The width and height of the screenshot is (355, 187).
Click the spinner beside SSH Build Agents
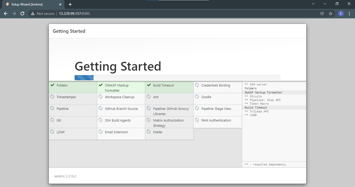click(x=101, y=120)
